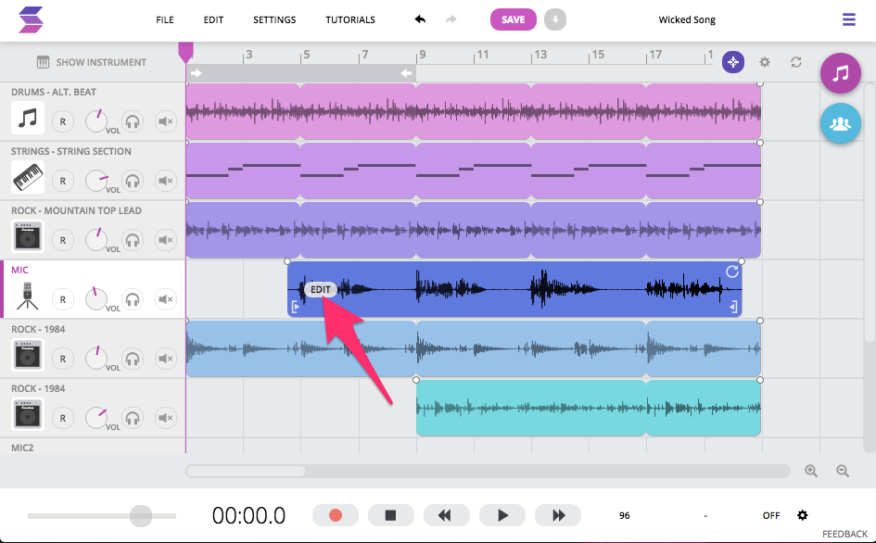Click the left trim handle on MIC region
This screenshot has height=543, width=876.
pyautogui.click(x=296, y=306)
